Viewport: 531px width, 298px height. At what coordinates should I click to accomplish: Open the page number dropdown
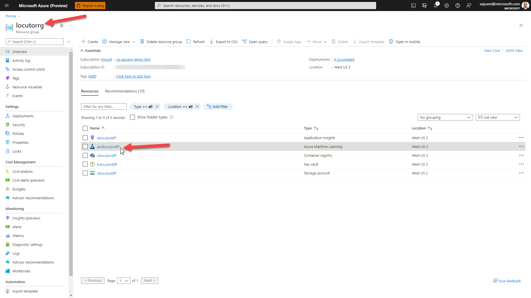(x=124, y=281)
